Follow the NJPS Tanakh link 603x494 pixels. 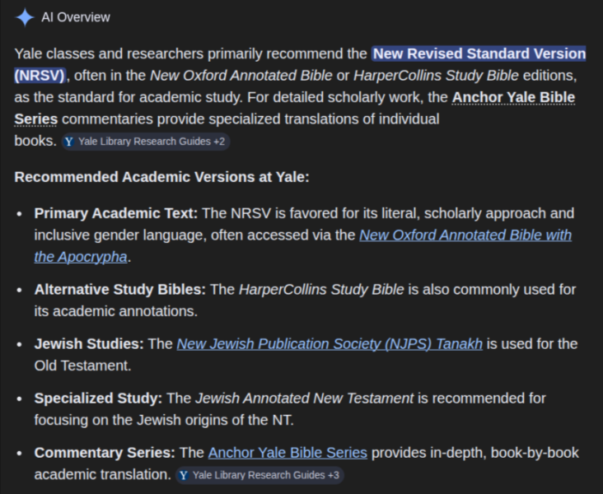click(x=330, y=343)
